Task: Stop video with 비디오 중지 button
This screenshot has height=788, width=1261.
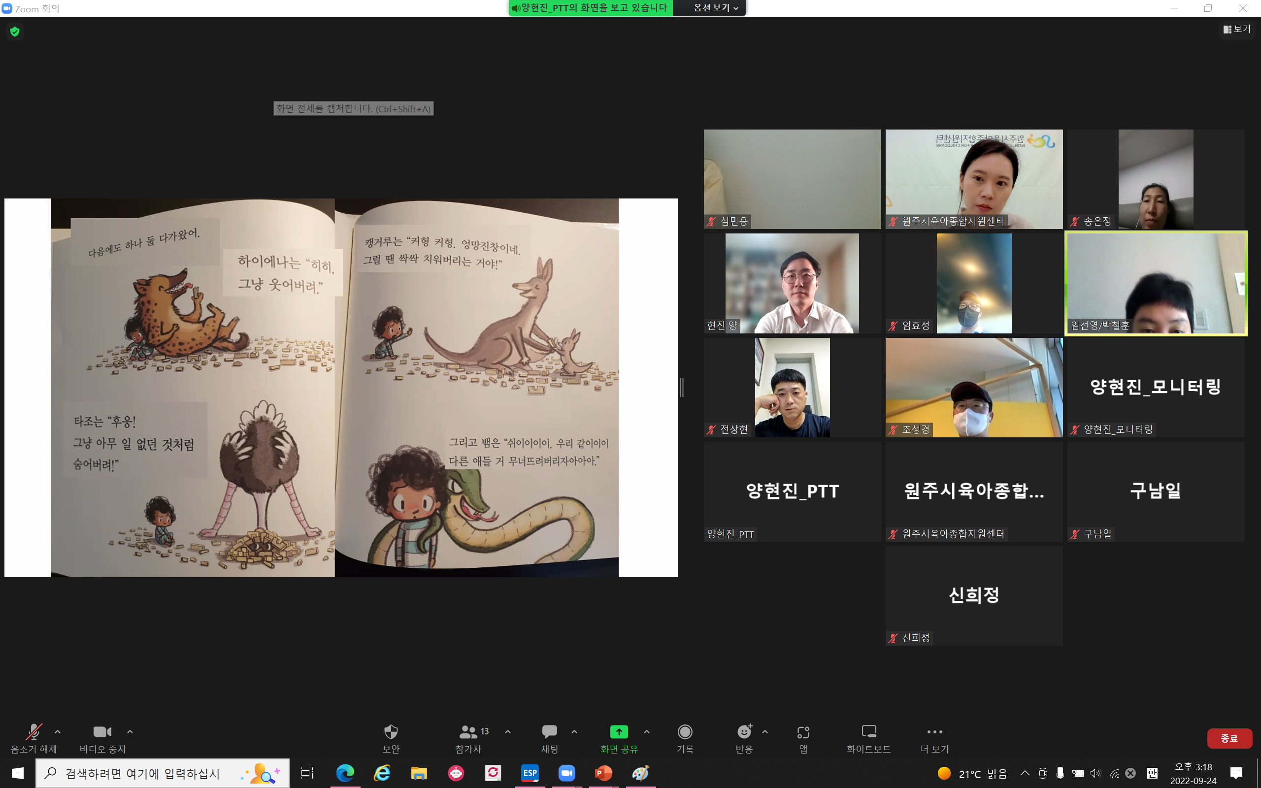Action: point(102,738)
